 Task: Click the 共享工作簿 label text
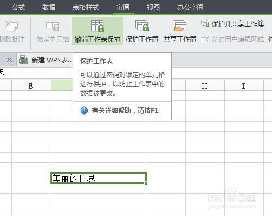(180, 39)
